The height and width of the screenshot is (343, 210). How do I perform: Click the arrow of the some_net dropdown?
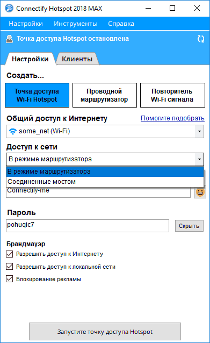click(x=199, y=132)
